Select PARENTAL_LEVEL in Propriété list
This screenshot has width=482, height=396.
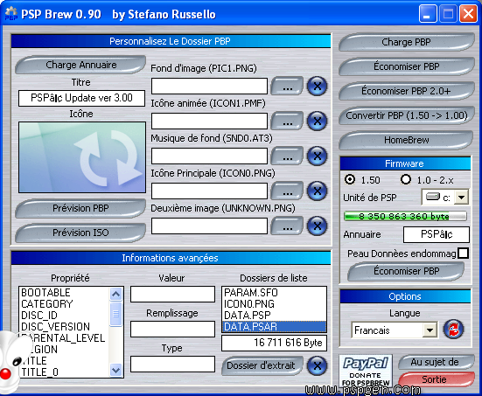click(x=63, y=338)
